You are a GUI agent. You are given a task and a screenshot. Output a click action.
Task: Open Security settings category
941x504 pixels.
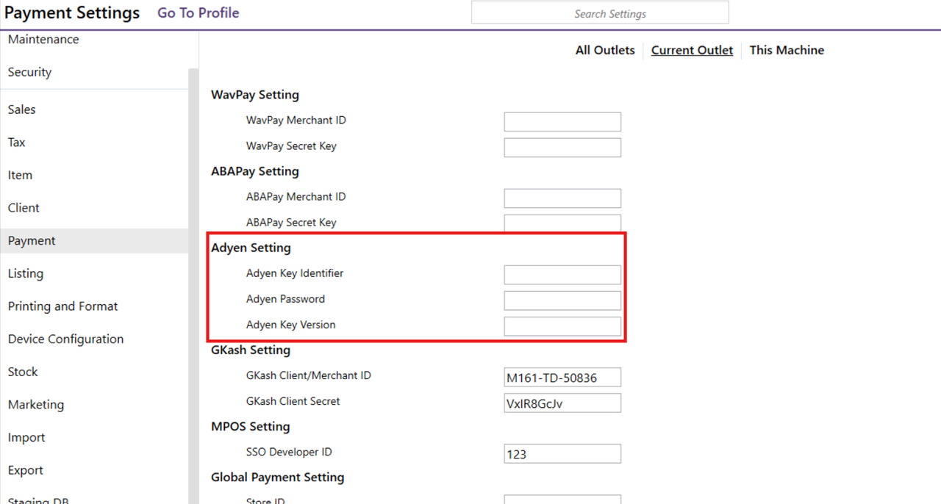click(29, 72)
